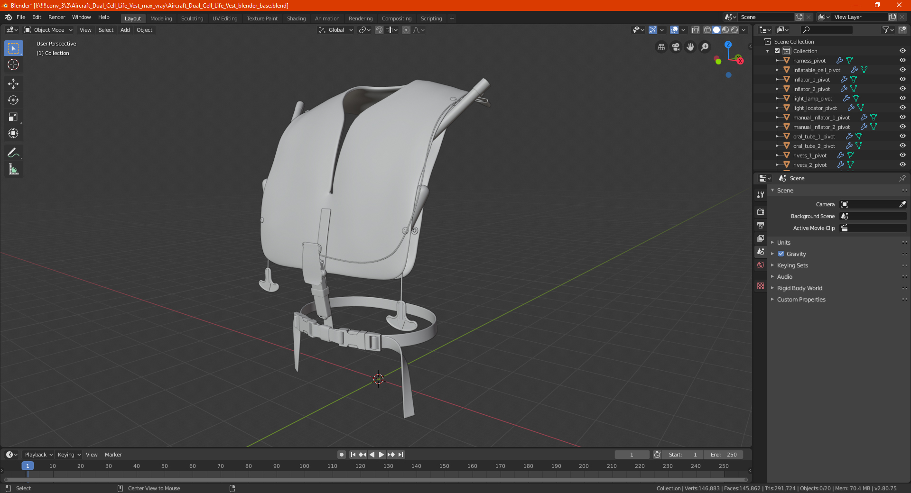Click the timeline frame 1 playhead marker
The image size is (911, 493).
tap(28, 466)
